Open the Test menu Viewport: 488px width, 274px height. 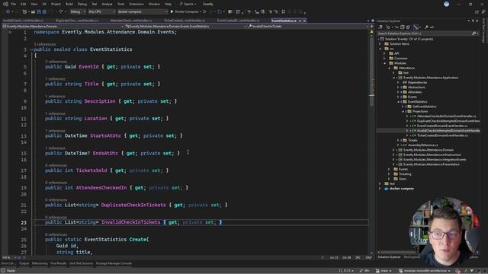pos(95,4)
